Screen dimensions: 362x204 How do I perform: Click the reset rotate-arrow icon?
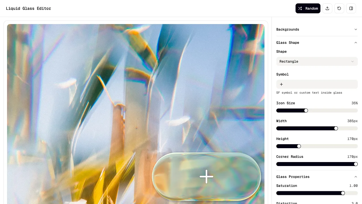point(339,8)
